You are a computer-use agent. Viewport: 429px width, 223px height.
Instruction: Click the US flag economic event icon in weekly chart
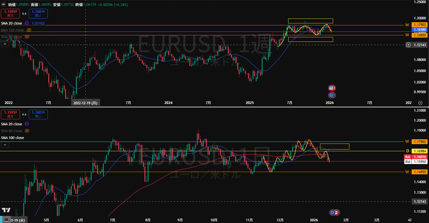(x=332, y=88)
